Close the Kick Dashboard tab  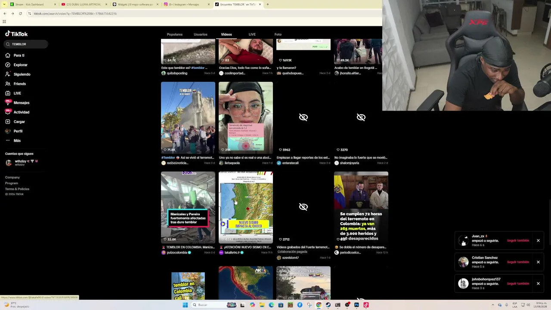coord(55,4)
